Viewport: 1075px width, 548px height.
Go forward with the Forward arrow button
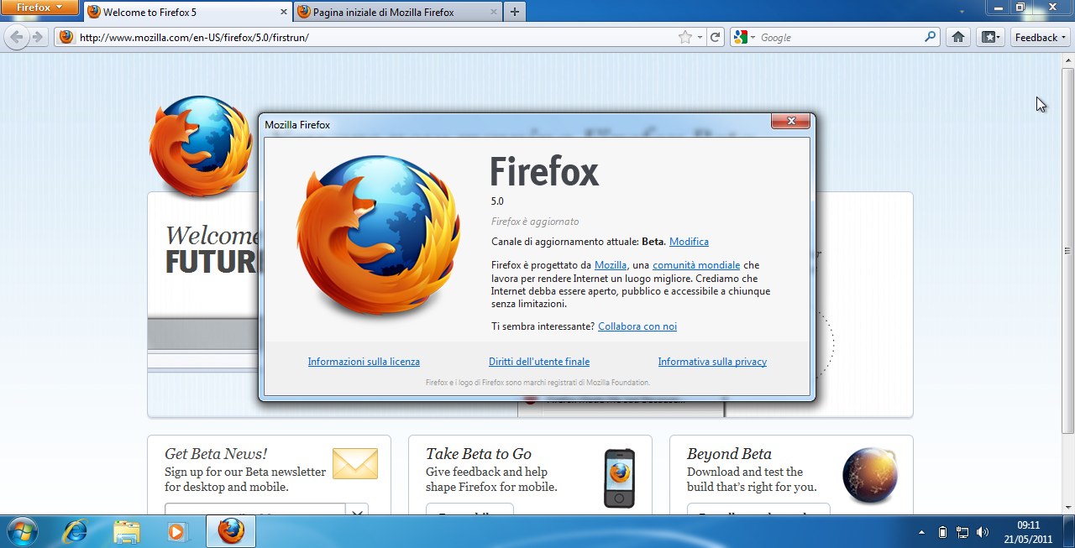(x=38, y=37)
